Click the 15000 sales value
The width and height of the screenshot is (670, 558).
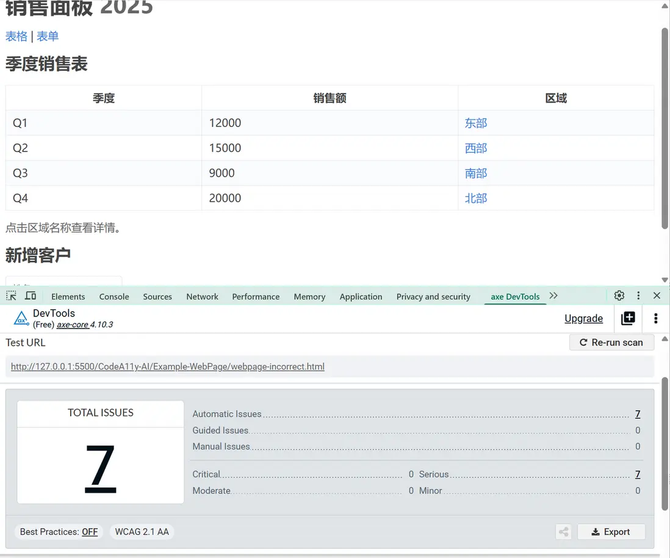click(x=225, y=148)
